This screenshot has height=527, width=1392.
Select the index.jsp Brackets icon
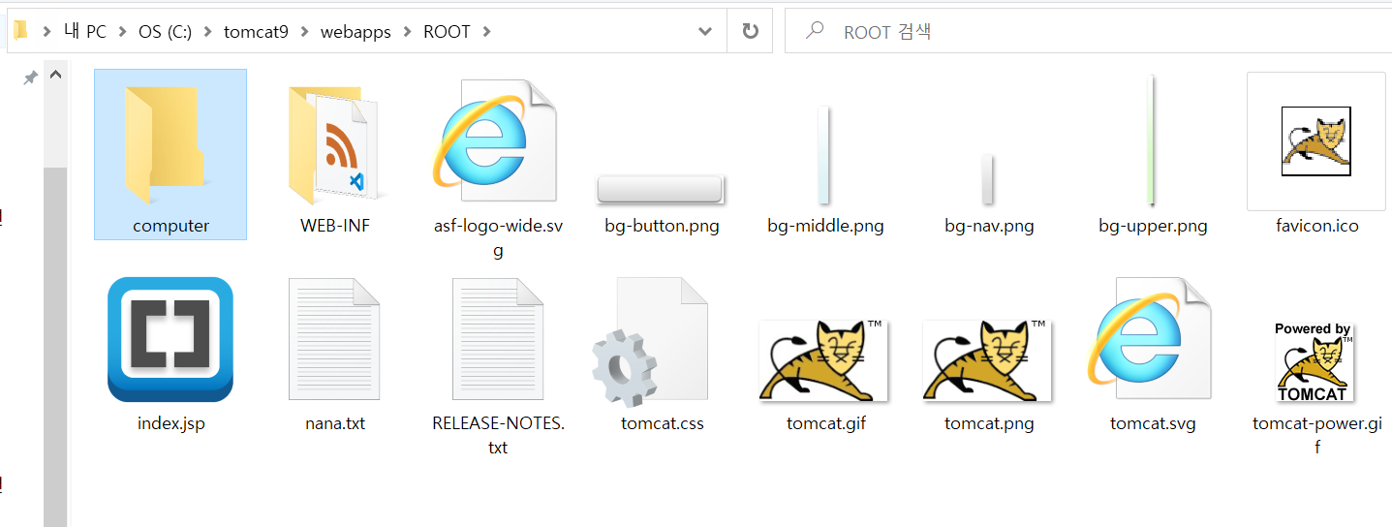(x=170, y=339)
